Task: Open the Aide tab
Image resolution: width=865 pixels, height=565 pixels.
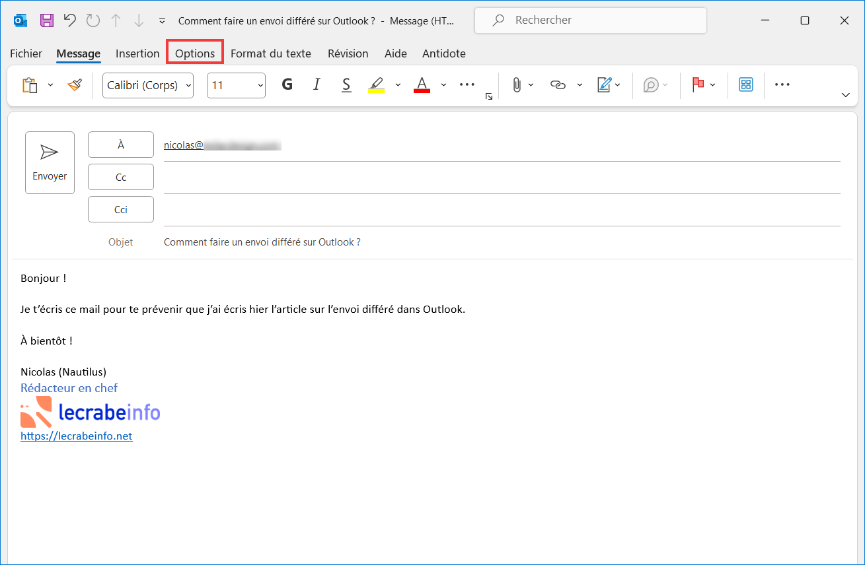Action: (x=396, y=53)
